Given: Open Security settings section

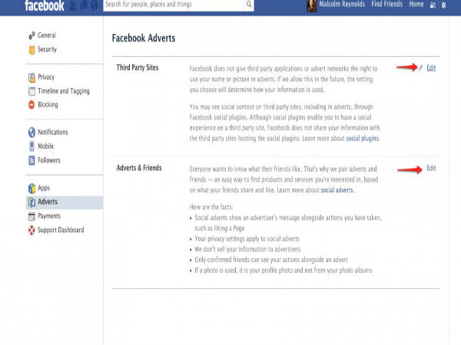Looking at the screenshot, I should click(x=47, y=49).
